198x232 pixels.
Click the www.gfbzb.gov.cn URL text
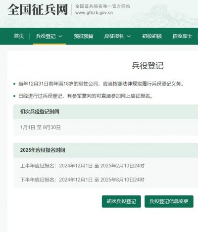tap(94, 13)
